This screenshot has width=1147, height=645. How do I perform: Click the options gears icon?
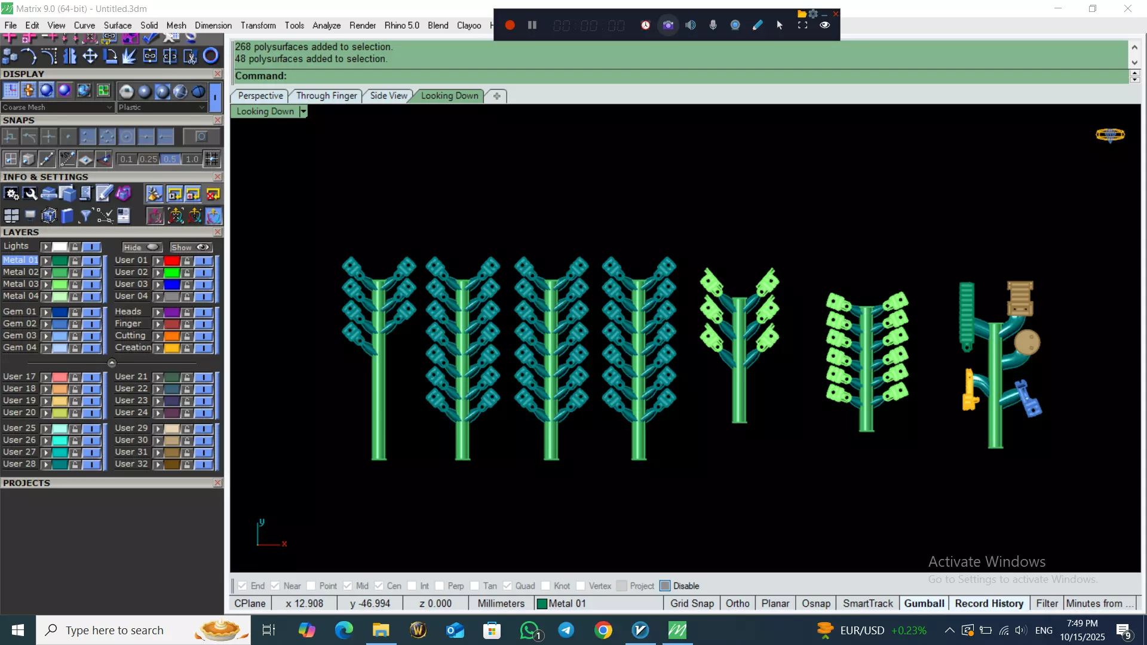pos(11,194)
